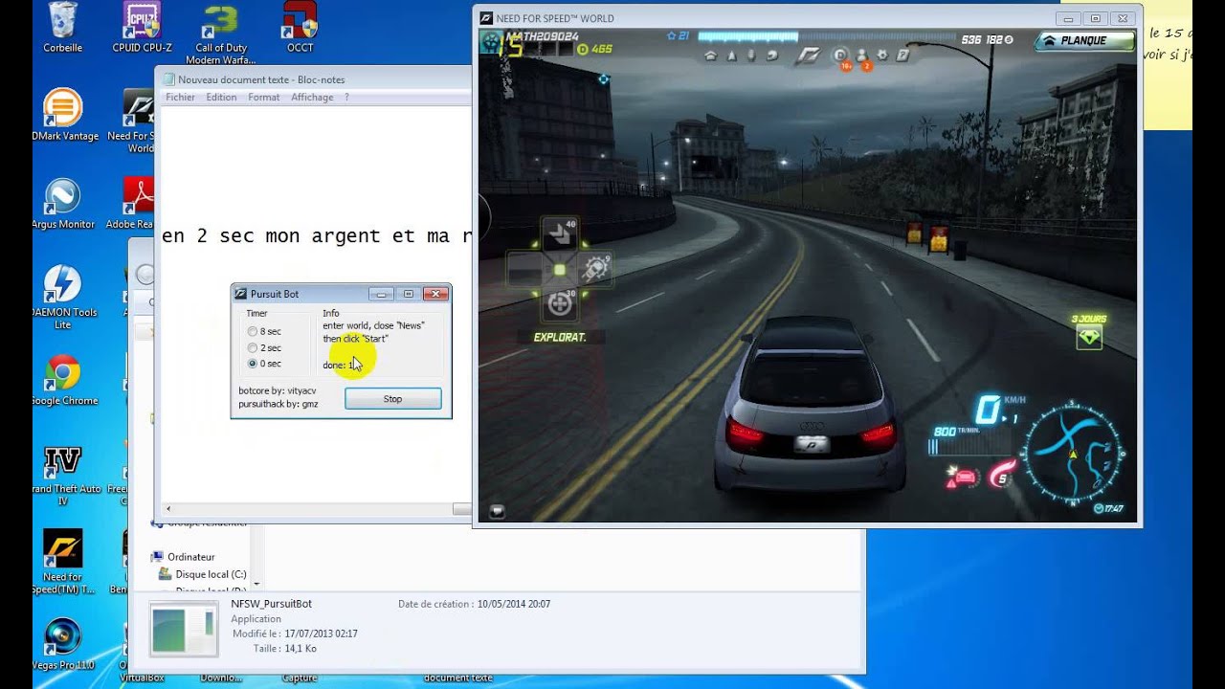Open the Format menu in Bloc-notes
This screenshot has height=689, width=1225.
click(263, 98)
